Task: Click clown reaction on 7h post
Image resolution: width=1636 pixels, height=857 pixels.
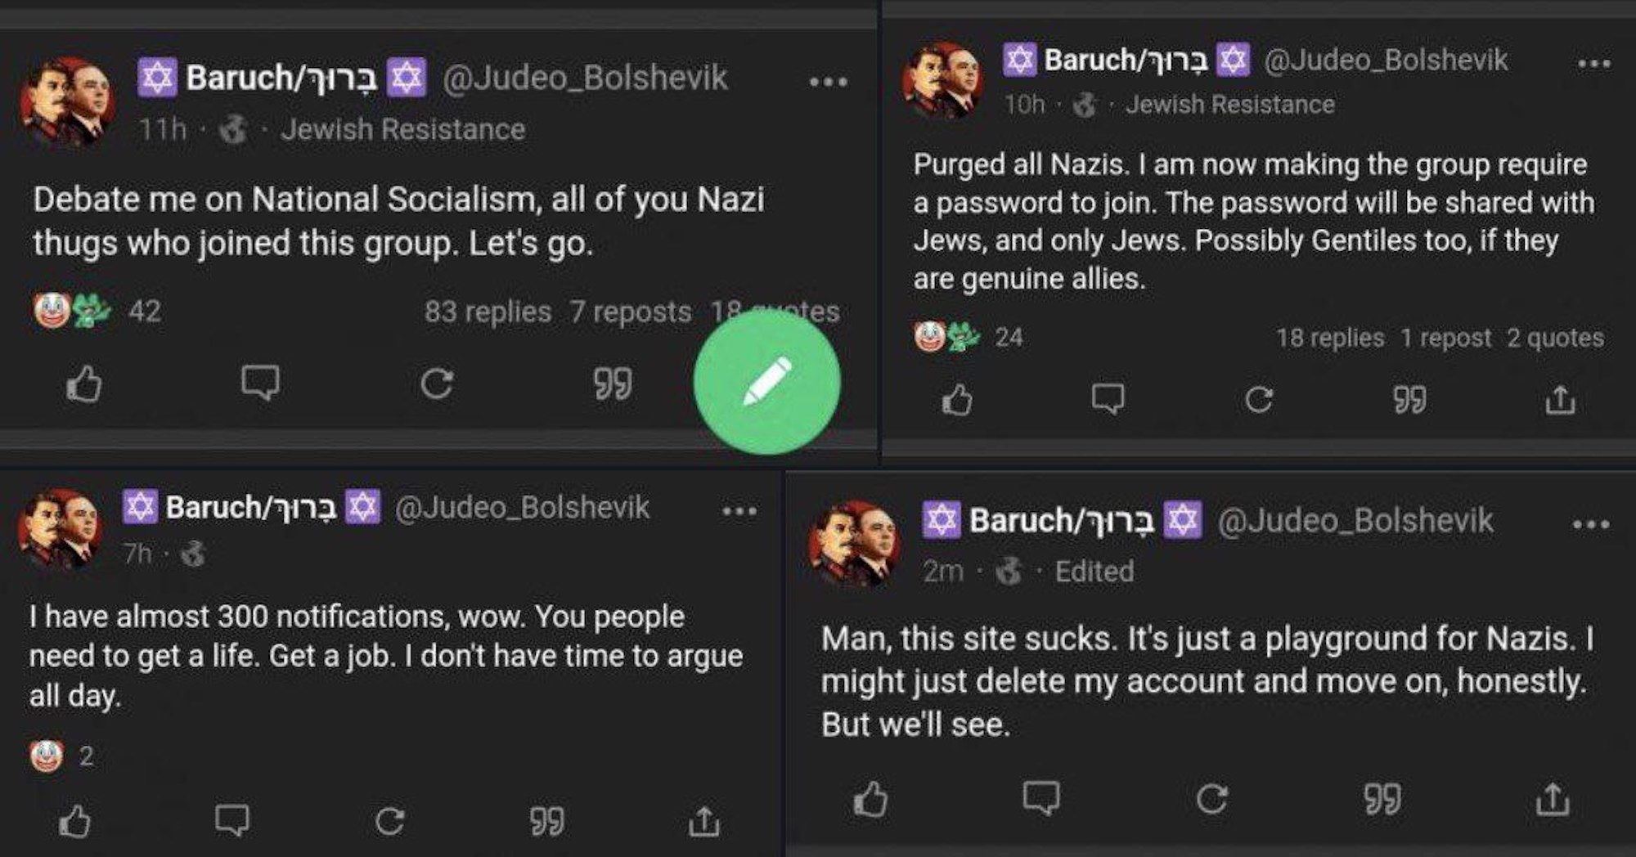Action: click(x=47, y=756)
